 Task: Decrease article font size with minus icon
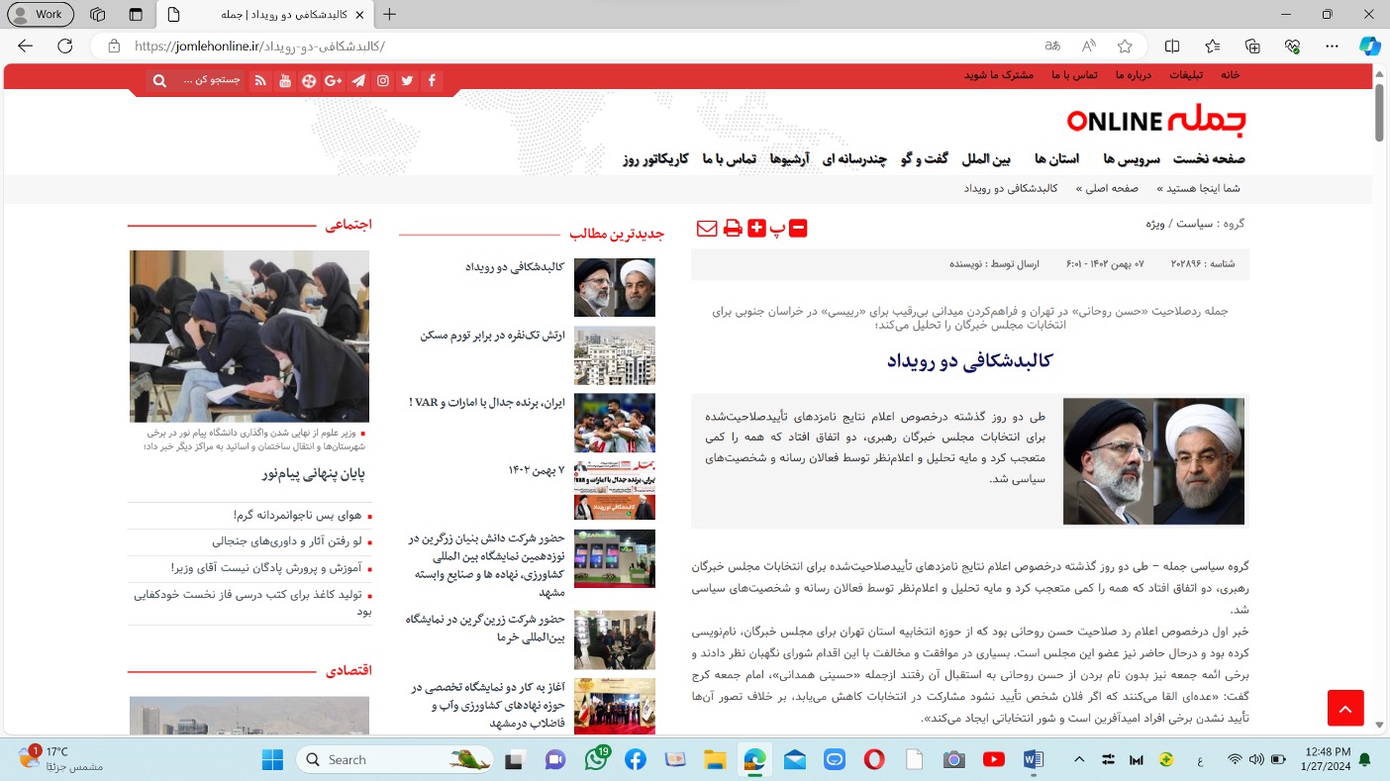pos(798,229)
